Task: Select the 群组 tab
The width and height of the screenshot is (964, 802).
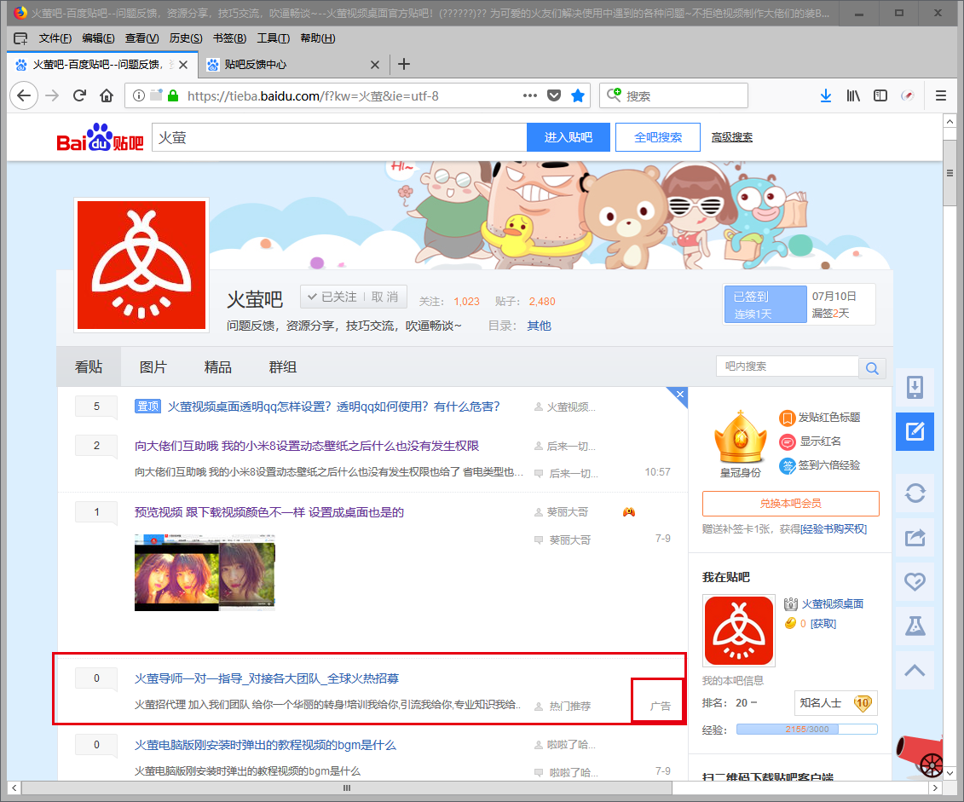Action: [283, 366]
